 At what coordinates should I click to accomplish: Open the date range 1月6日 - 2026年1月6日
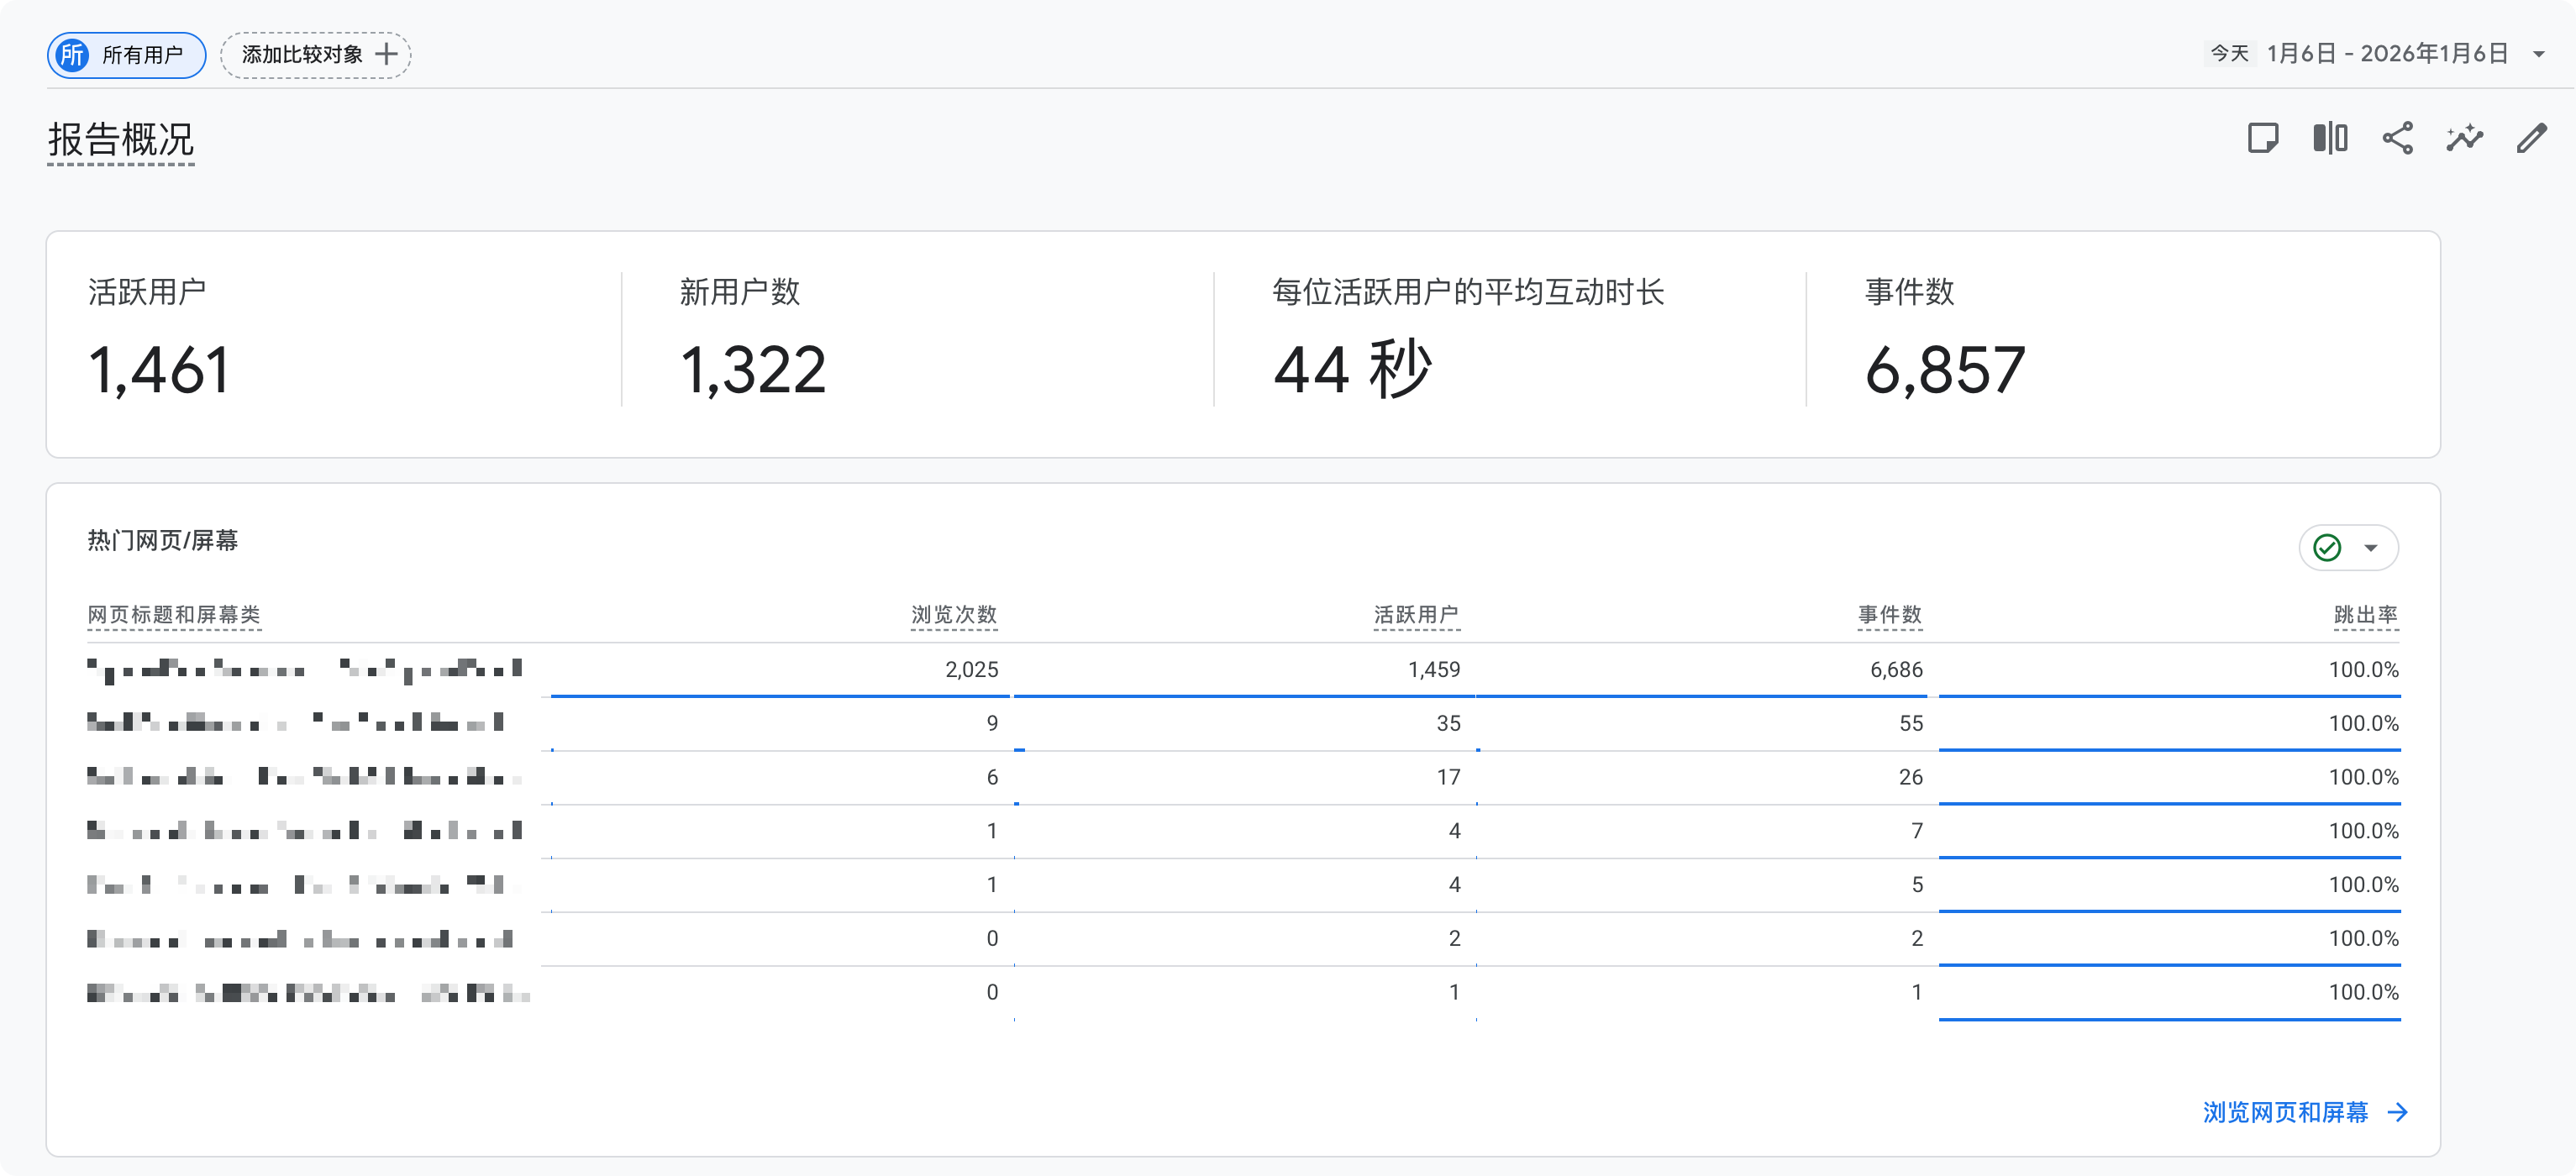[x=2387, y=53]
